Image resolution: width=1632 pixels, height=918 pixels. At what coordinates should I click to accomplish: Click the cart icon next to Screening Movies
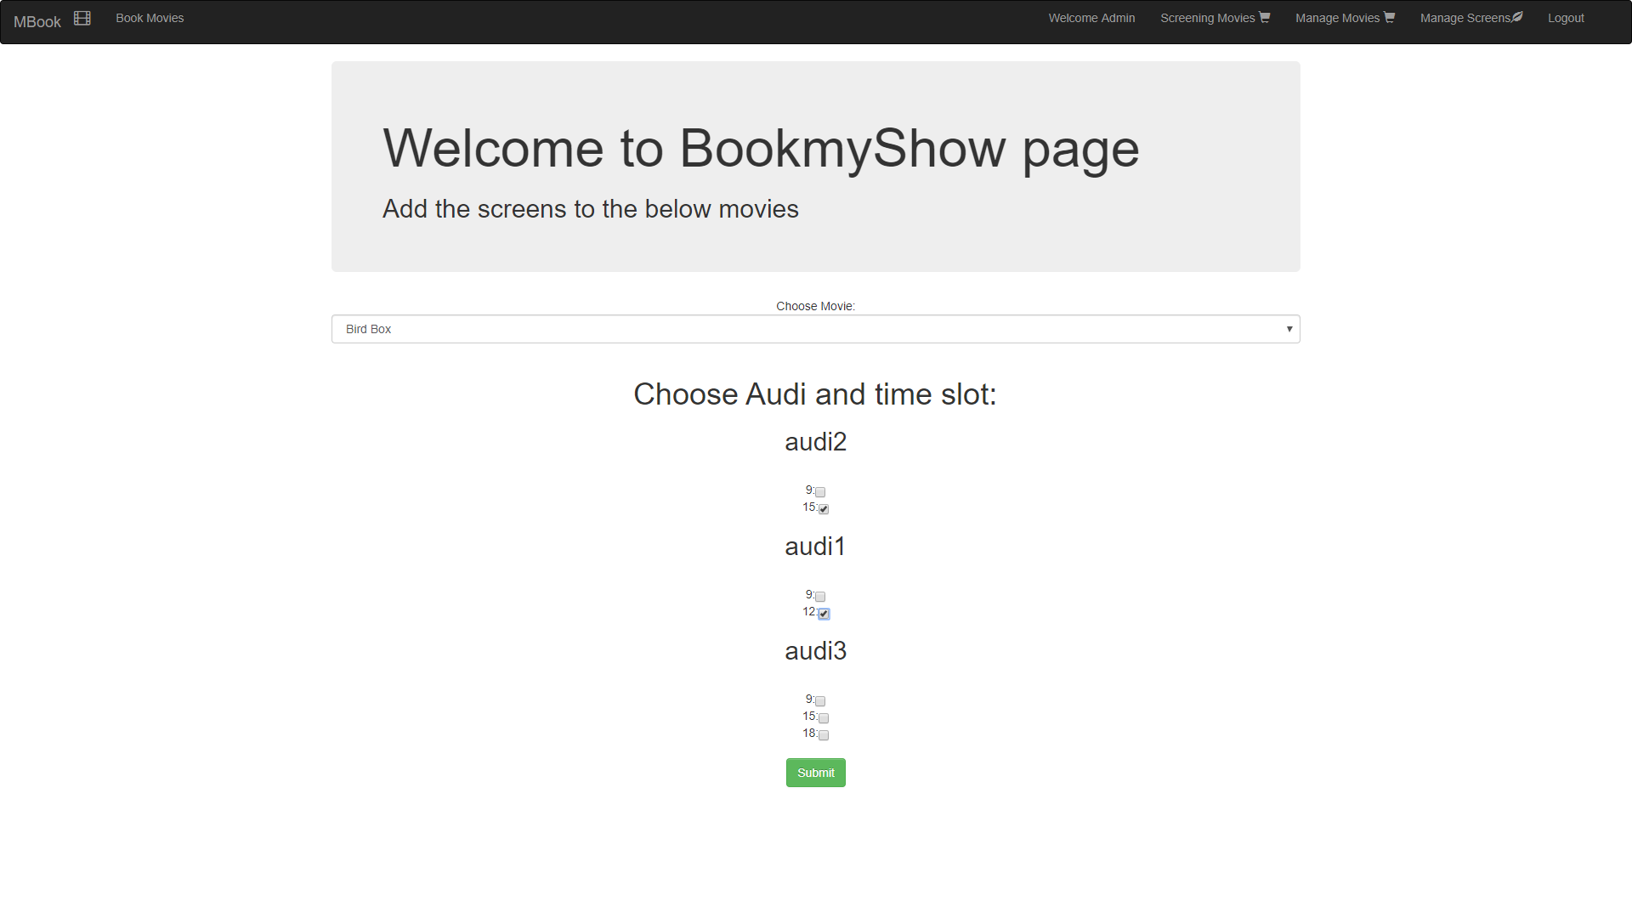click(1264, 17)
